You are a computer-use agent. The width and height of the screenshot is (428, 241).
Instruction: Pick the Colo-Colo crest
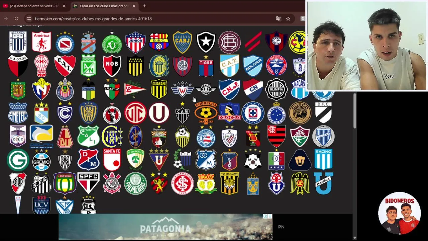tap(229, 113)
